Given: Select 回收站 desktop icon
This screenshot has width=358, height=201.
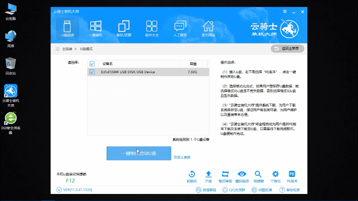Looking at the screenshot, I should 11,67.
